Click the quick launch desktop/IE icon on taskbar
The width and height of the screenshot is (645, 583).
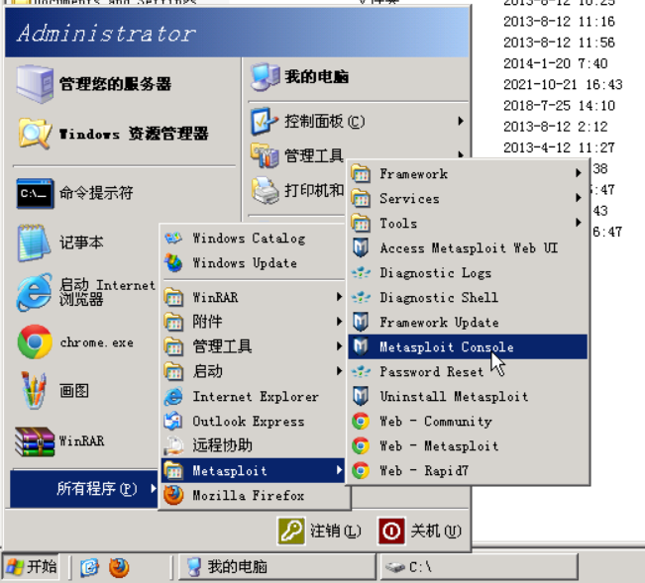tap(90, 567)
